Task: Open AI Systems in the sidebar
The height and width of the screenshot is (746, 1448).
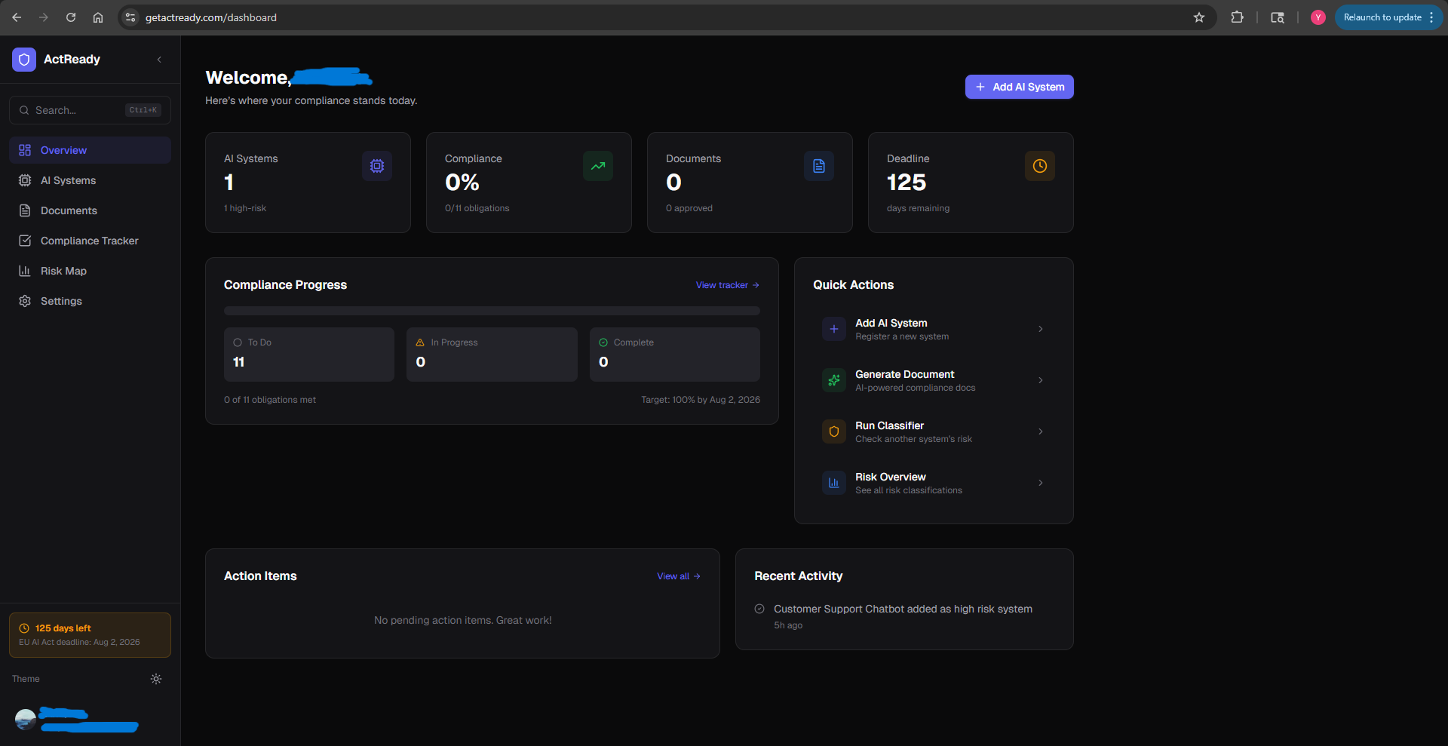Action: (x=90, y=180)
